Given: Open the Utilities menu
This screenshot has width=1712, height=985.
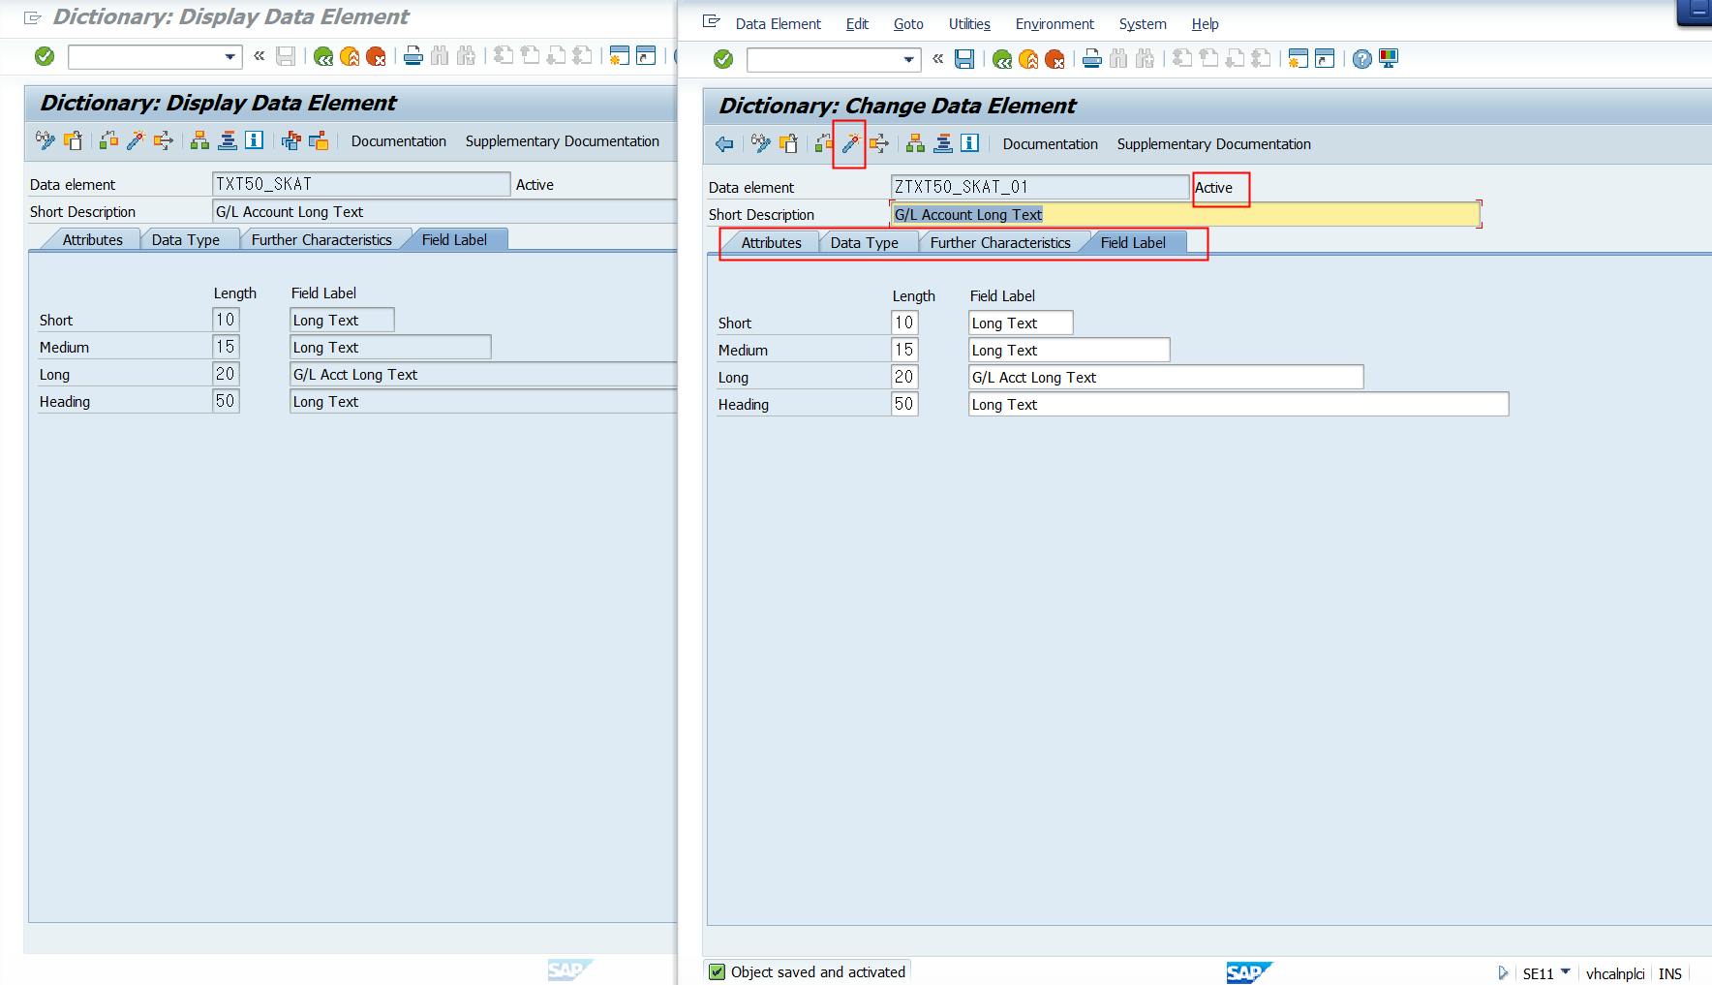Looking at the screenshot, I should [969, 24].
